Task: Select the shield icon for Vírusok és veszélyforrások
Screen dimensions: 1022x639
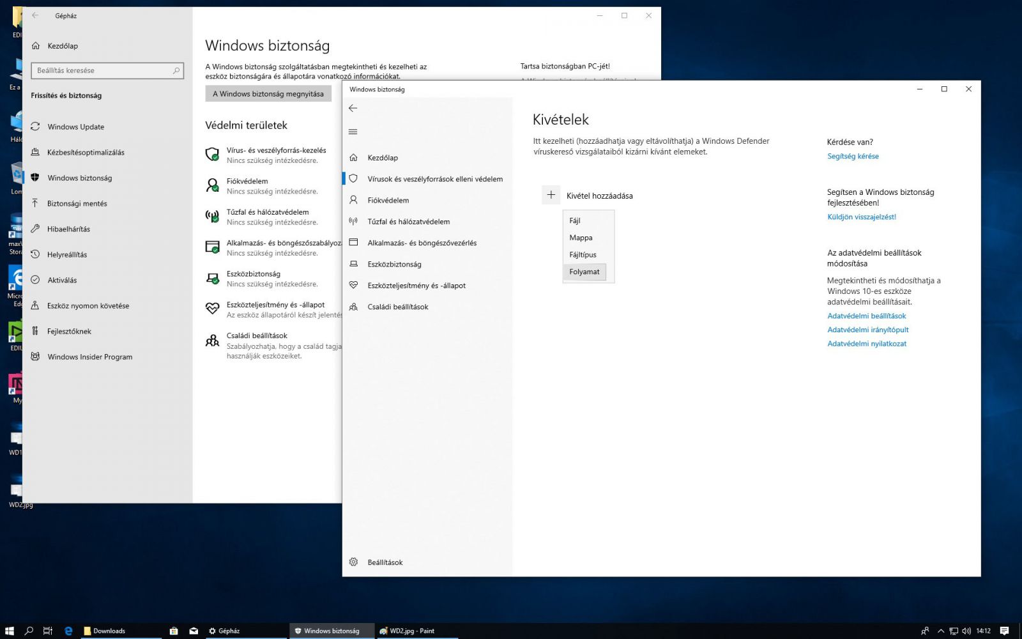Action: pyautogui.click(x=353, y=179)
